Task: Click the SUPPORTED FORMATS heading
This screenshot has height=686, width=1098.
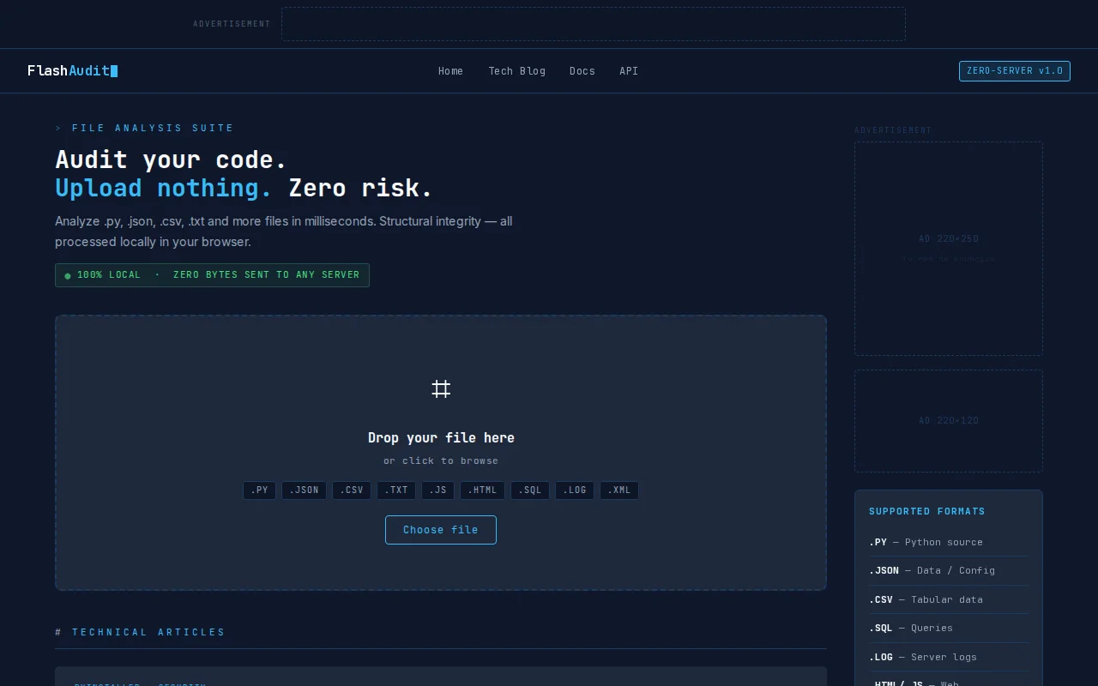Action: click(x=927, y=511)
